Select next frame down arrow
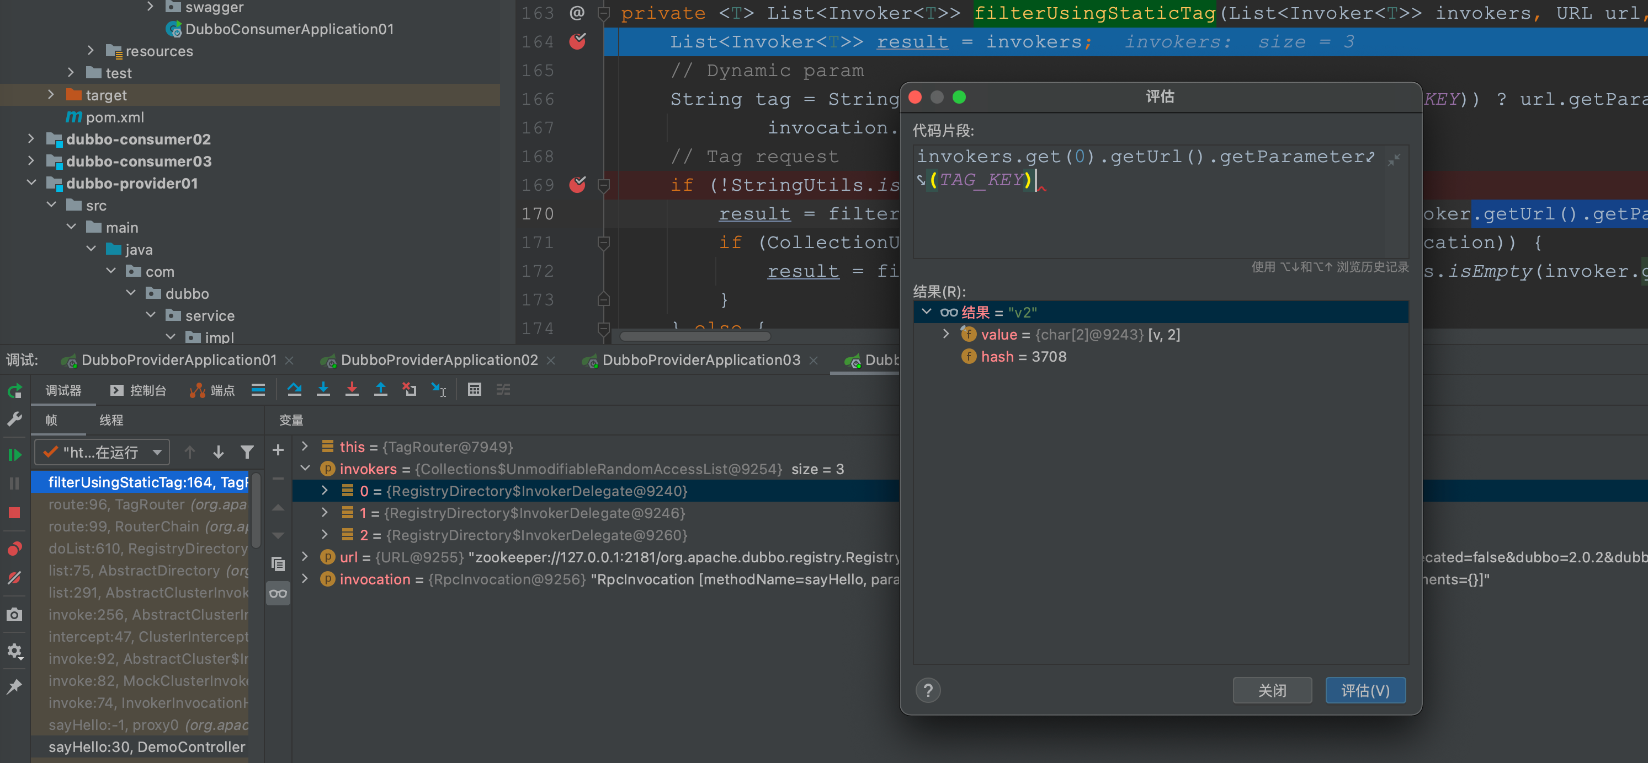Viewport: 1648px width, 763px height. coord(218,453)
